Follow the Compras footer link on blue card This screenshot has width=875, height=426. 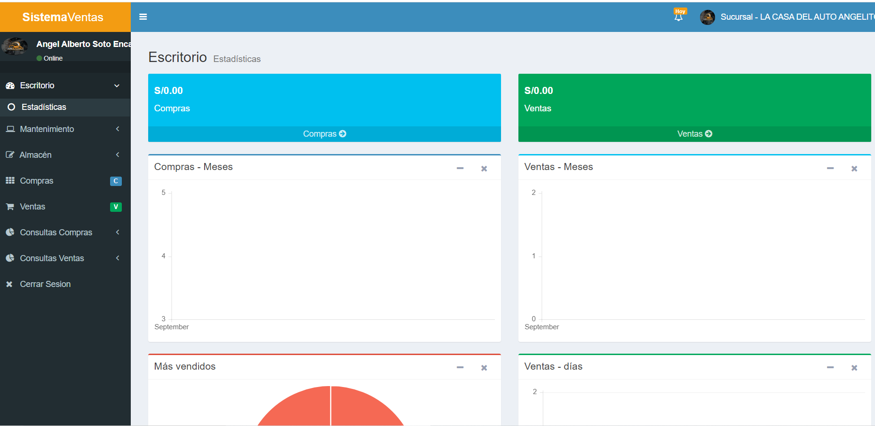tap(324, 134)
